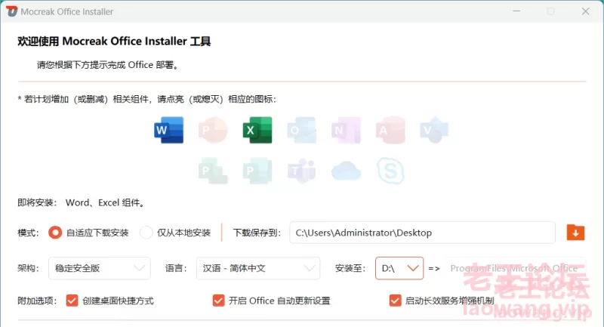Click the Mocreak logo in title bar
This screenshot has height=327, width=604.
click(x=12, y=11)
